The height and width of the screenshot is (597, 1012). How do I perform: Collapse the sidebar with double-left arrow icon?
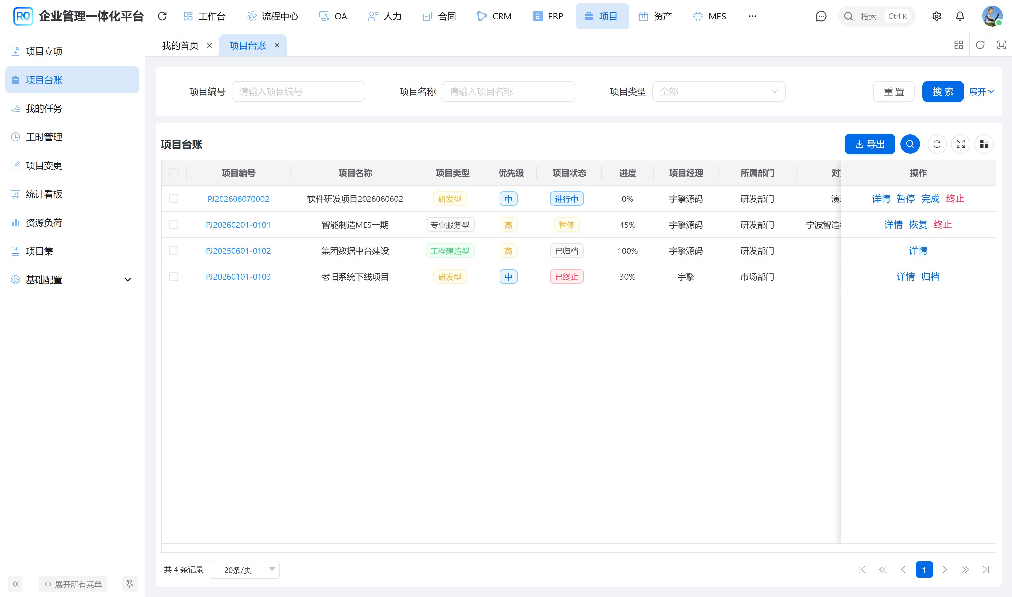[15, 584]
